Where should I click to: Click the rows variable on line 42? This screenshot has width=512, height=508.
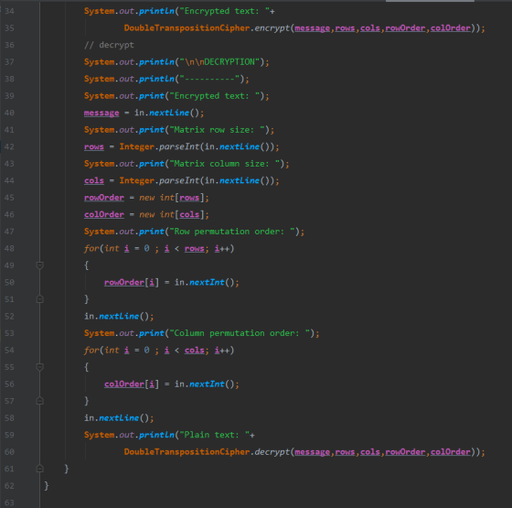coord(94,146)
